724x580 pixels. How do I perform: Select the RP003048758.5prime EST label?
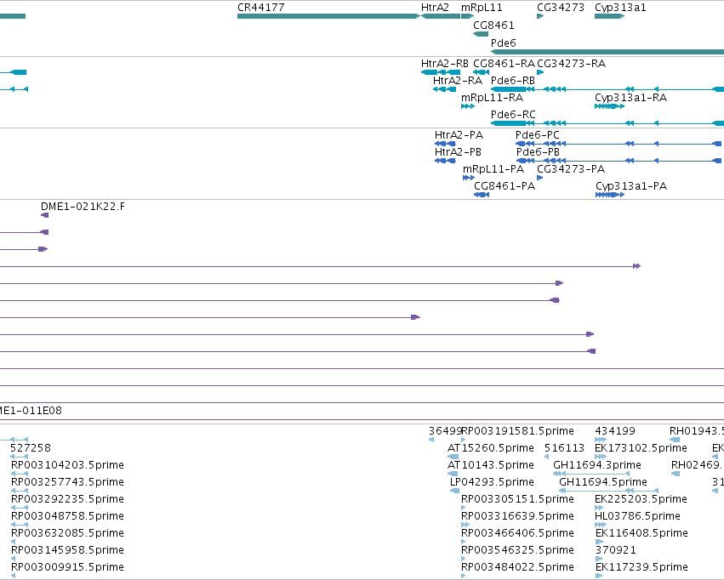pyautogui.click(x=67, y=515)
